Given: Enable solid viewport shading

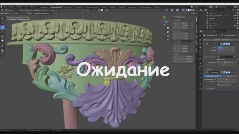Looking at the screenshot, I should (189, 10).
